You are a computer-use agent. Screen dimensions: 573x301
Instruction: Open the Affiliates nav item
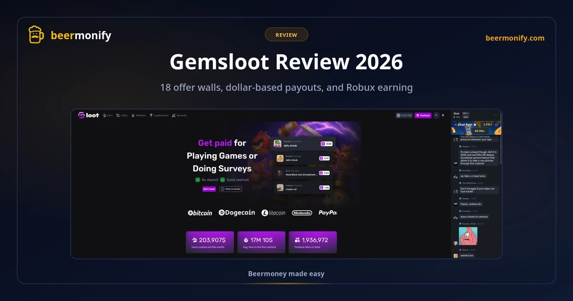(139, 115)
